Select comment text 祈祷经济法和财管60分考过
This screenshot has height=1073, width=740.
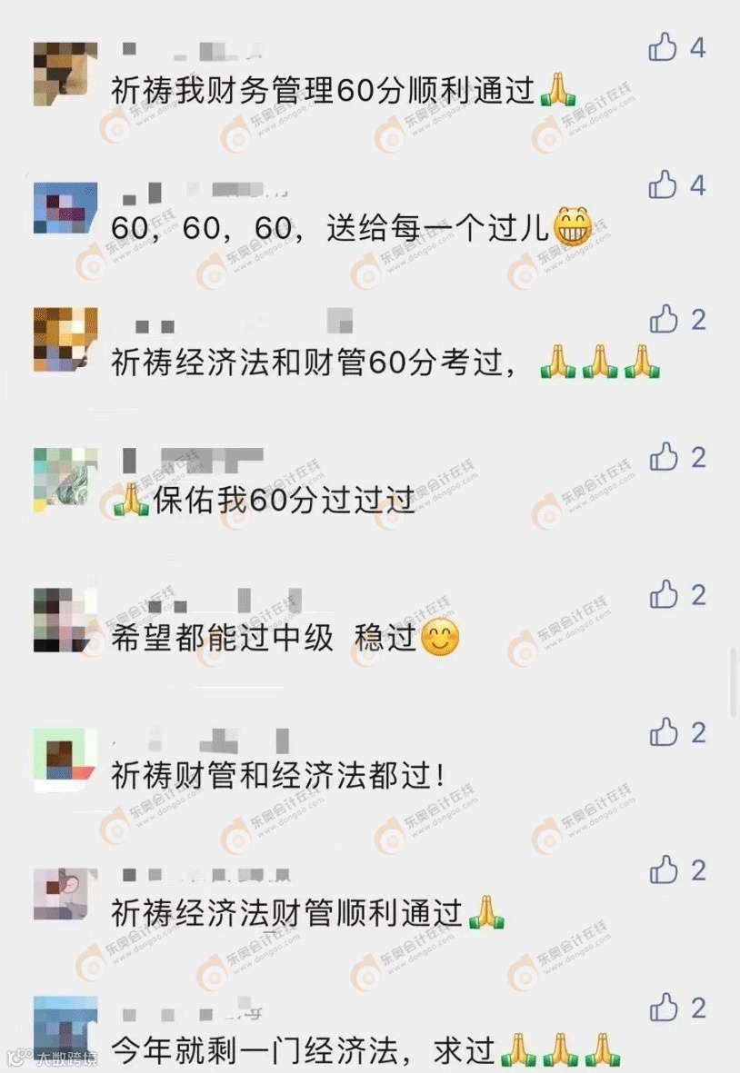coord(314,362)
